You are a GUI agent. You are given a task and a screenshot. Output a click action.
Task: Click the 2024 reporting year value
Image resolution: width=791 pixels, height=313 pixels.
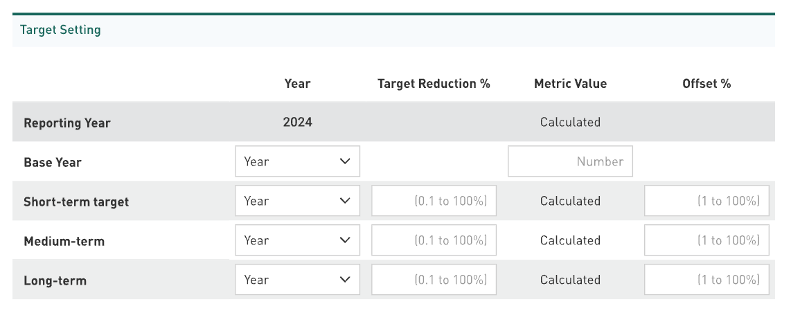(297, 122)
